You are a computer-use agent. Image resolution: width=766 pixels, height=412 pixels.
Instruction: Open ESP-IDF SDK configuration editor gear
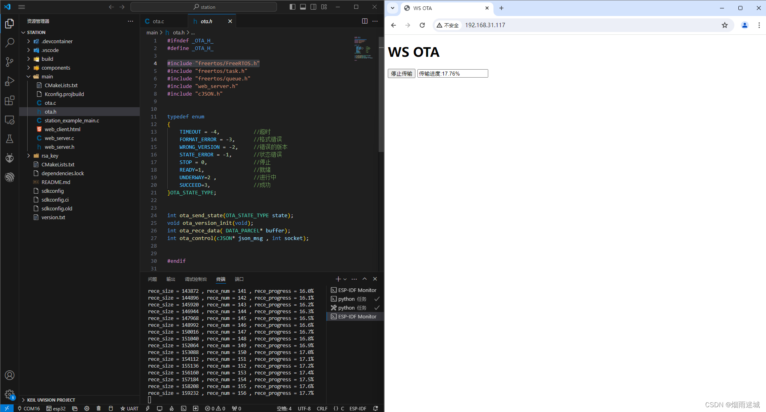(87, 408)
